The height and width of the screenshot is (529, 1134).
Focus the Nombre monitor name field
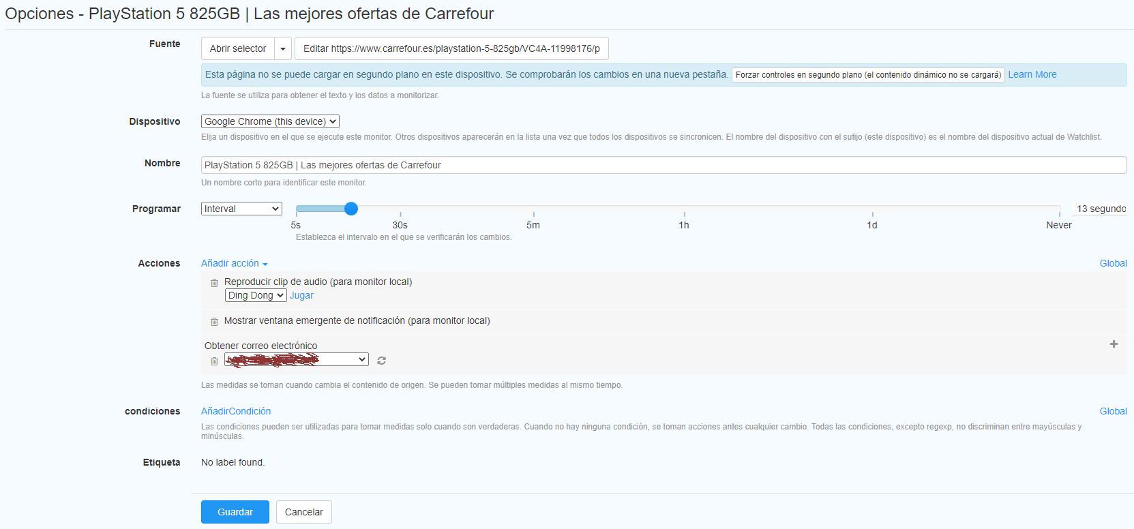[x=663, y=165]
